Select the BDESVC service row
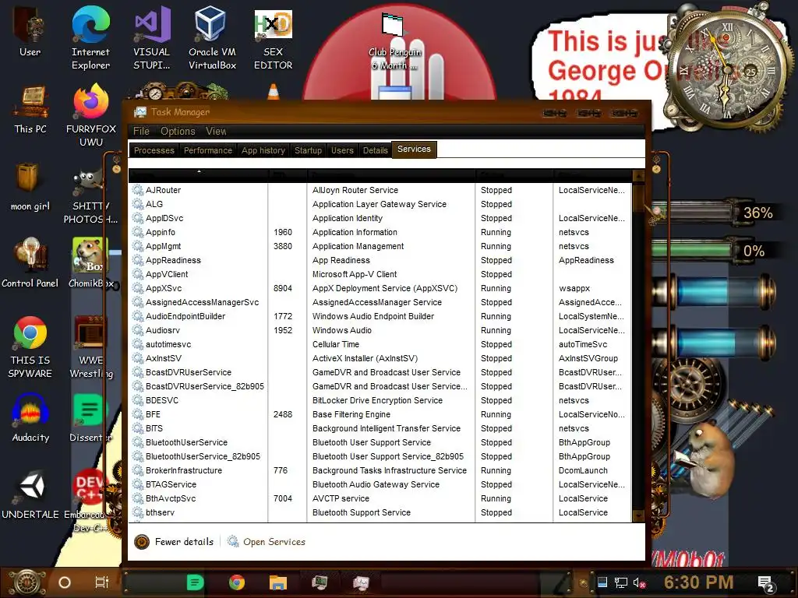 click(x=380, y=400)
